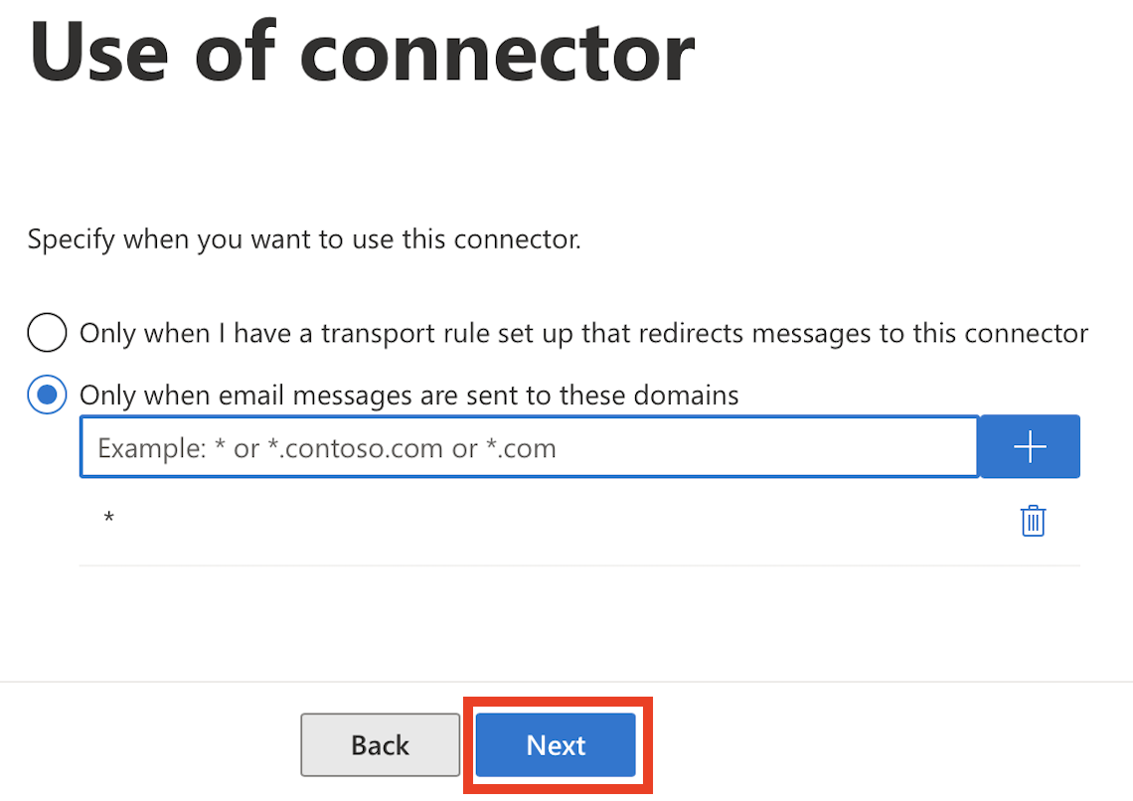The image size is (1133, 801).
Task: Go to the next wizard step
Action: click(x=556, y=744)
